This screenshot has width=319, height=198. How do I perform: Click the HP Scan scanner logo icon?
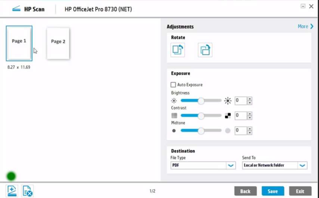(16, 9)
